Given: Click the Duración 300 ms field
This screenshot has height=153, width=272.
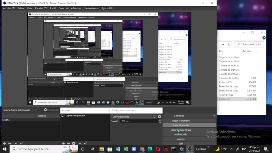Looking at the screenshot, I should (x=139, y=121).
